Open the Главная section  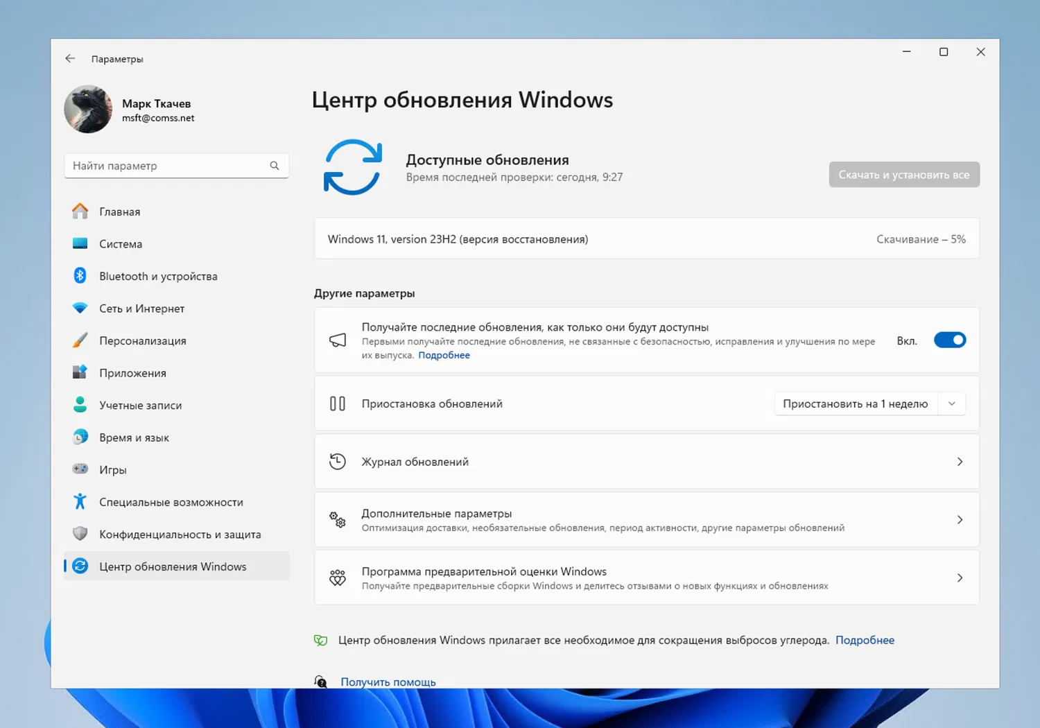click(x=177, y=211)
